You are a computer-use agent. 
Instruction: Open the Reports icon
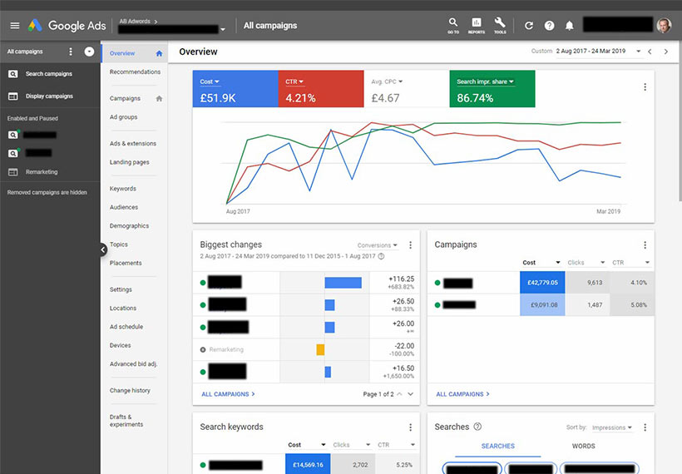pos(477,25)
